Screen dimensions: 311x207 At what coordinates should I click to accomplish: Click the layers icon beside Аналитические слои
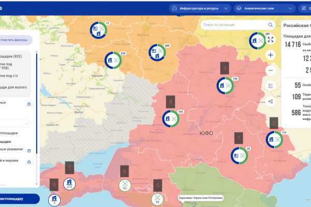239,8
